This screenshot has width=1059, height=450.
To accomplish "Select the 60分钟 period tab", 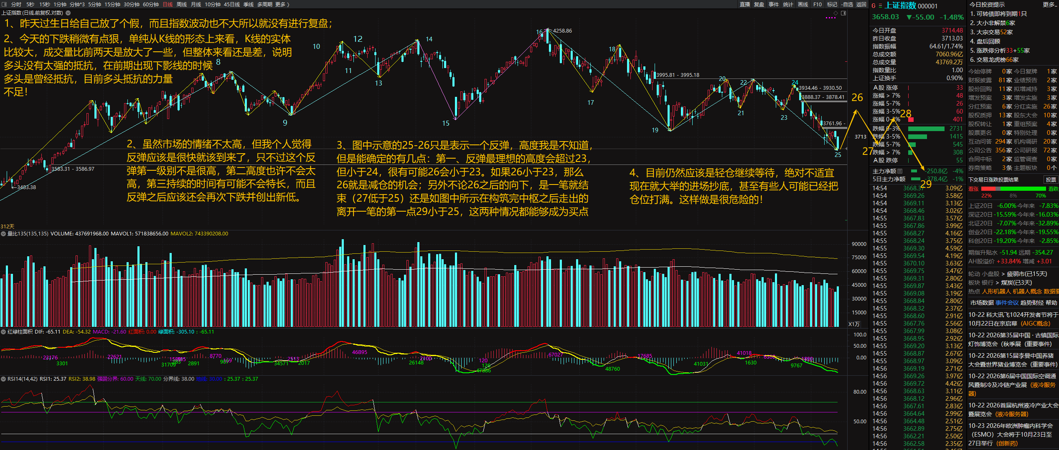I will [151, 4].
